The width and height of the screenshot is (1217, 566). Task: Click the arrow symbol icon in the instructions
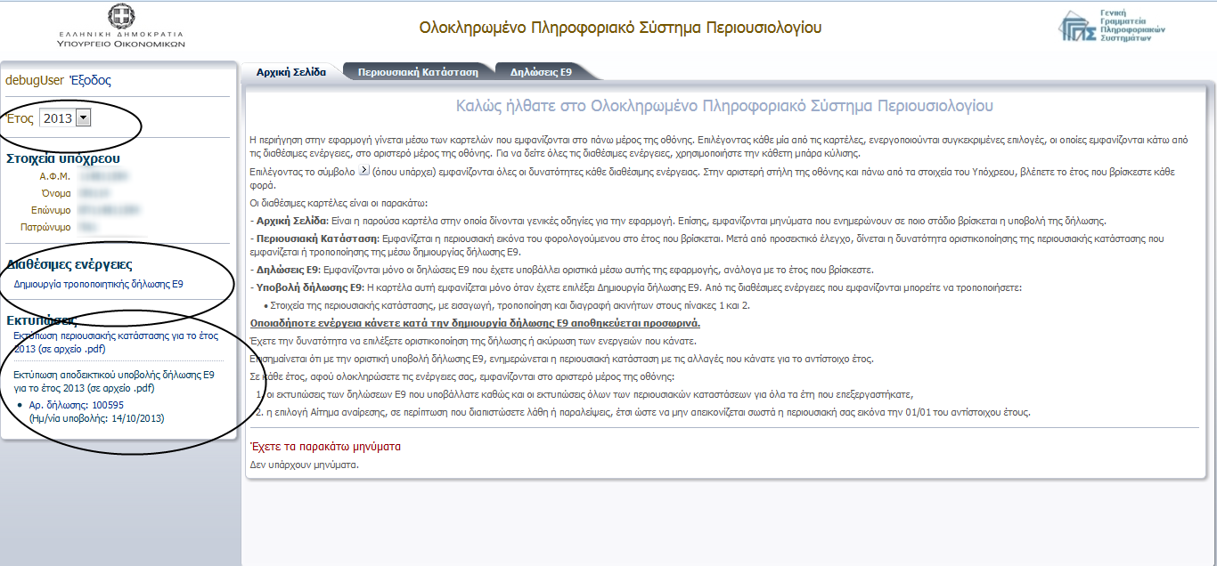[x=363, y=169]
